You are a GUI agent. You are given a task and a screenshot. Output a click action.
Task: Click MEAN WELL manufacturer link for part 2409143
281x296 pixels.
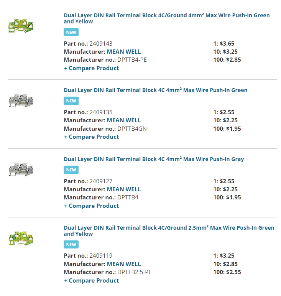[x=124, y=52]
